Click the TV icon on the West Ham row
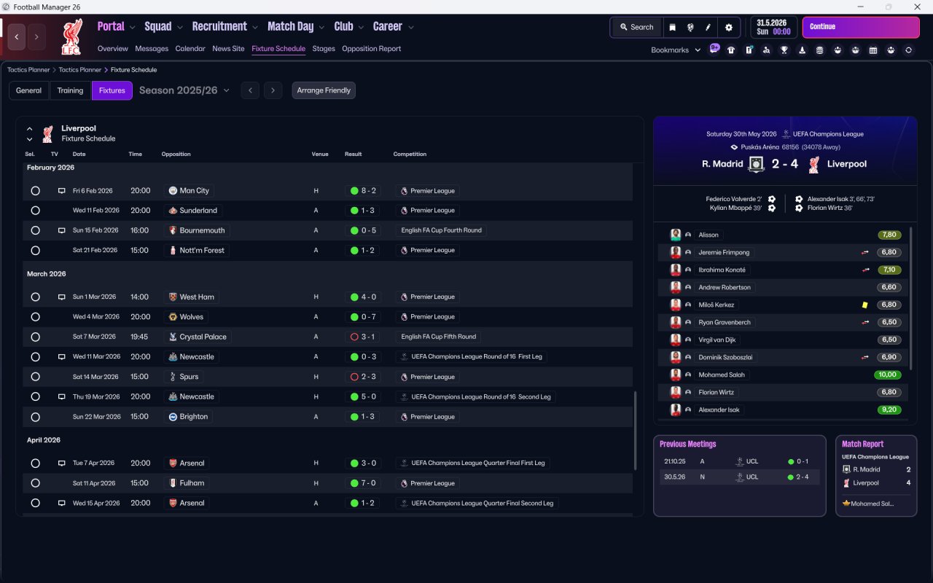 click(62, 297)
